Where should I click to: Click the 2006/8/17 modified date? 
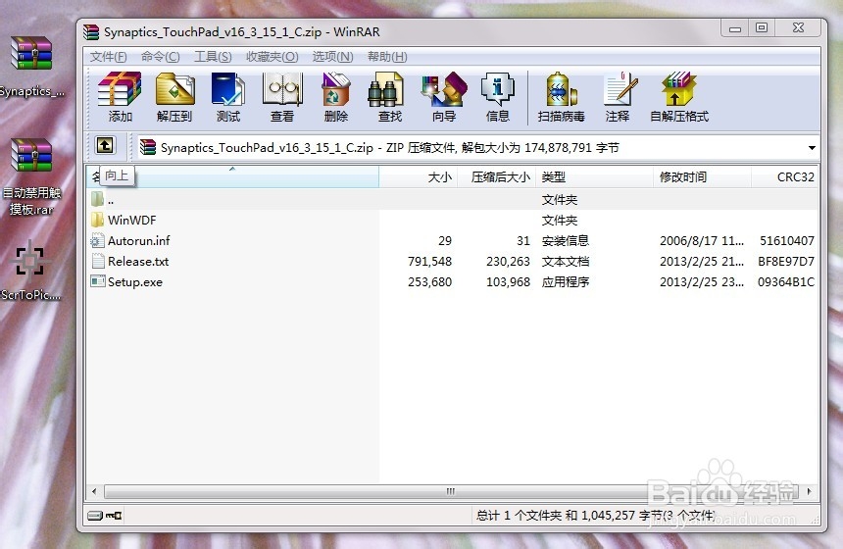pos(702,240)
